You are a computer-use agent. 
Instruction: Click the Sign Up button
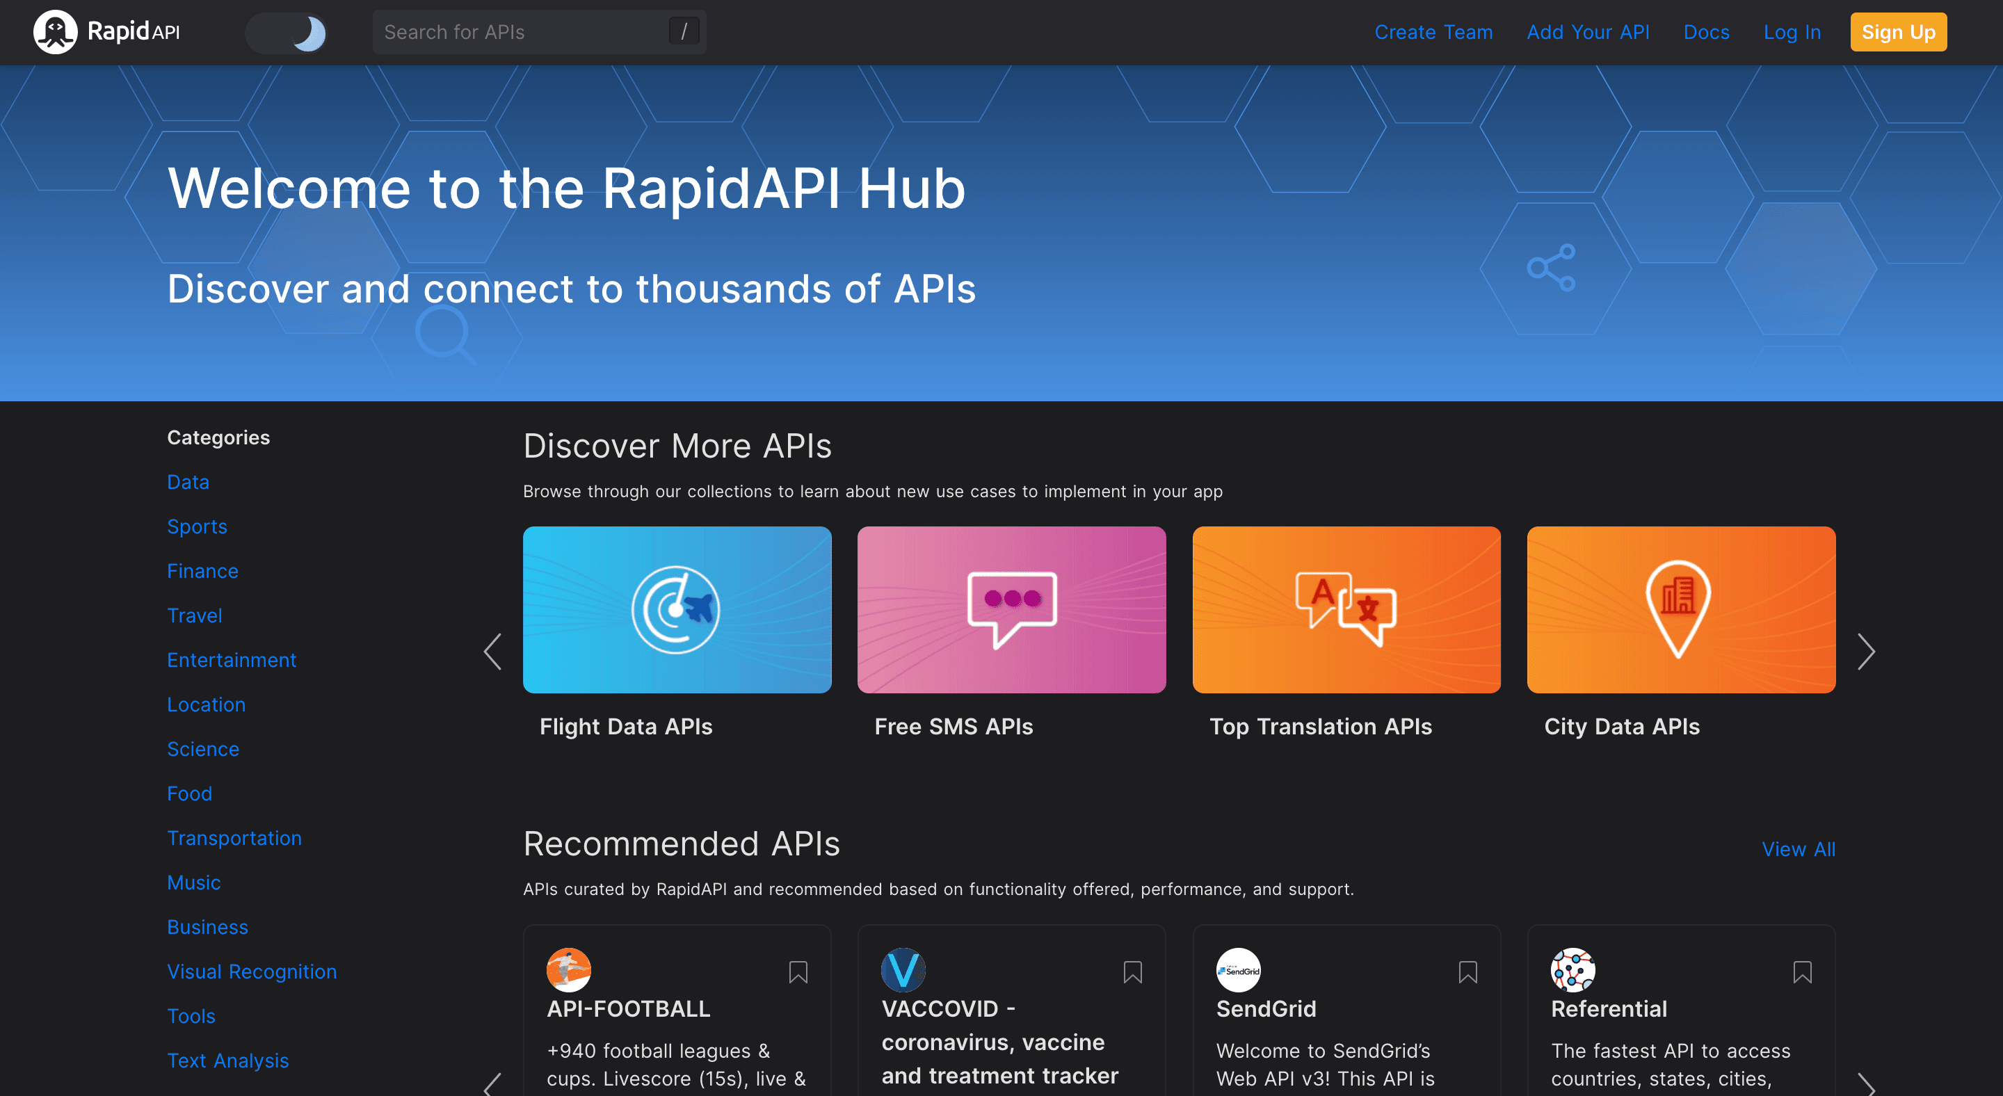(x=1898, y=32)
